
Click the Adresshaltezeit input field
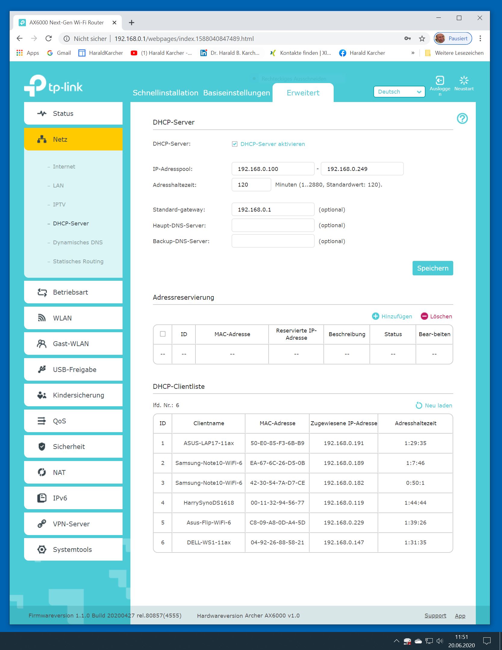coord(251,184)
